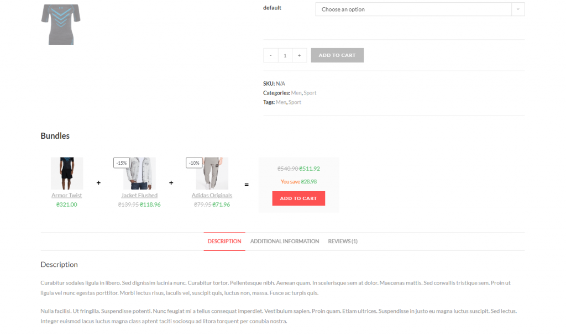Click the t-shirt product thumbnail image
Viewport: 566px width, 336px height.
click(x=61, y=24)
